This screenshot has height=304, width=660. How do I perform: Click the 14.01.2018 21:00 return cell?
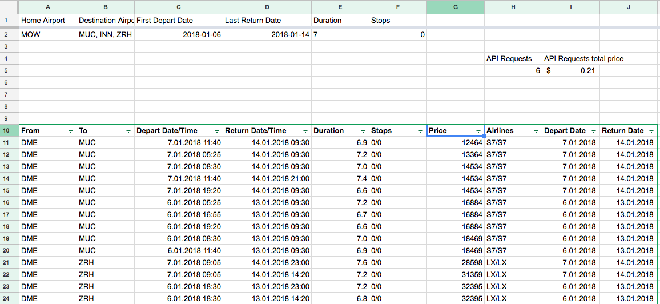pos(267,178)
